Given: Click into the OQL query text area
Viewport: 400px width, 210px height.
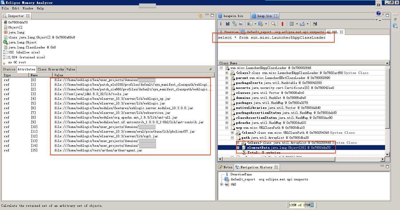Looking at the screenshot, I should point(304,47).
